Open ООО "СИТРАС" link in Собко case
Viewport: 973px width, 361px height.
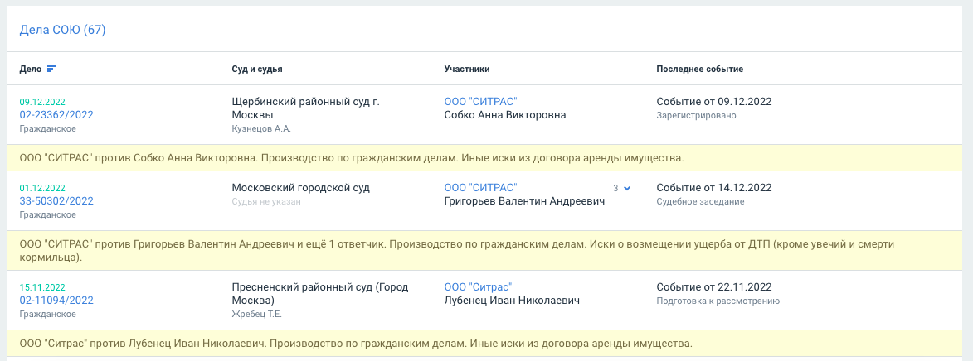tap(481, 101)
